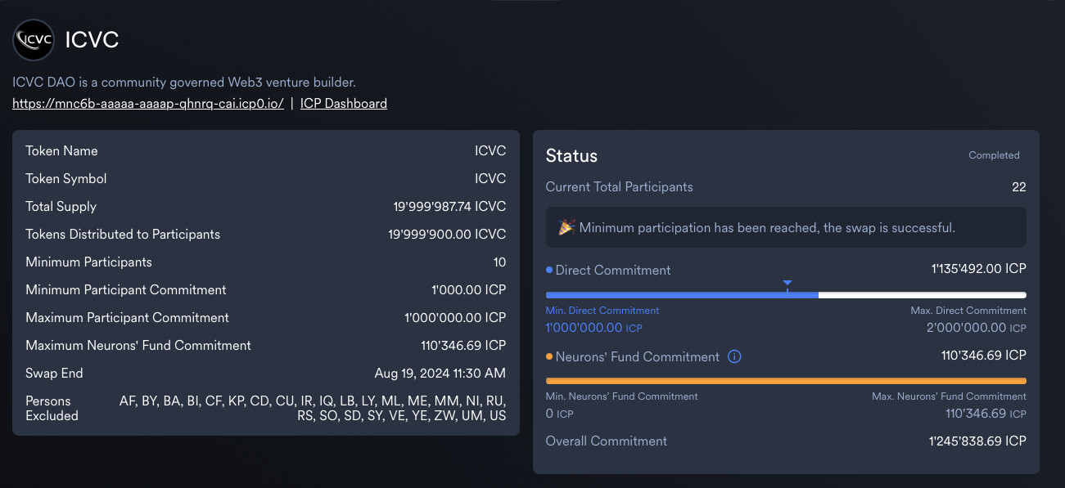
Task: Open the ICP Dashboard link
Action: [x=344, y=104]
